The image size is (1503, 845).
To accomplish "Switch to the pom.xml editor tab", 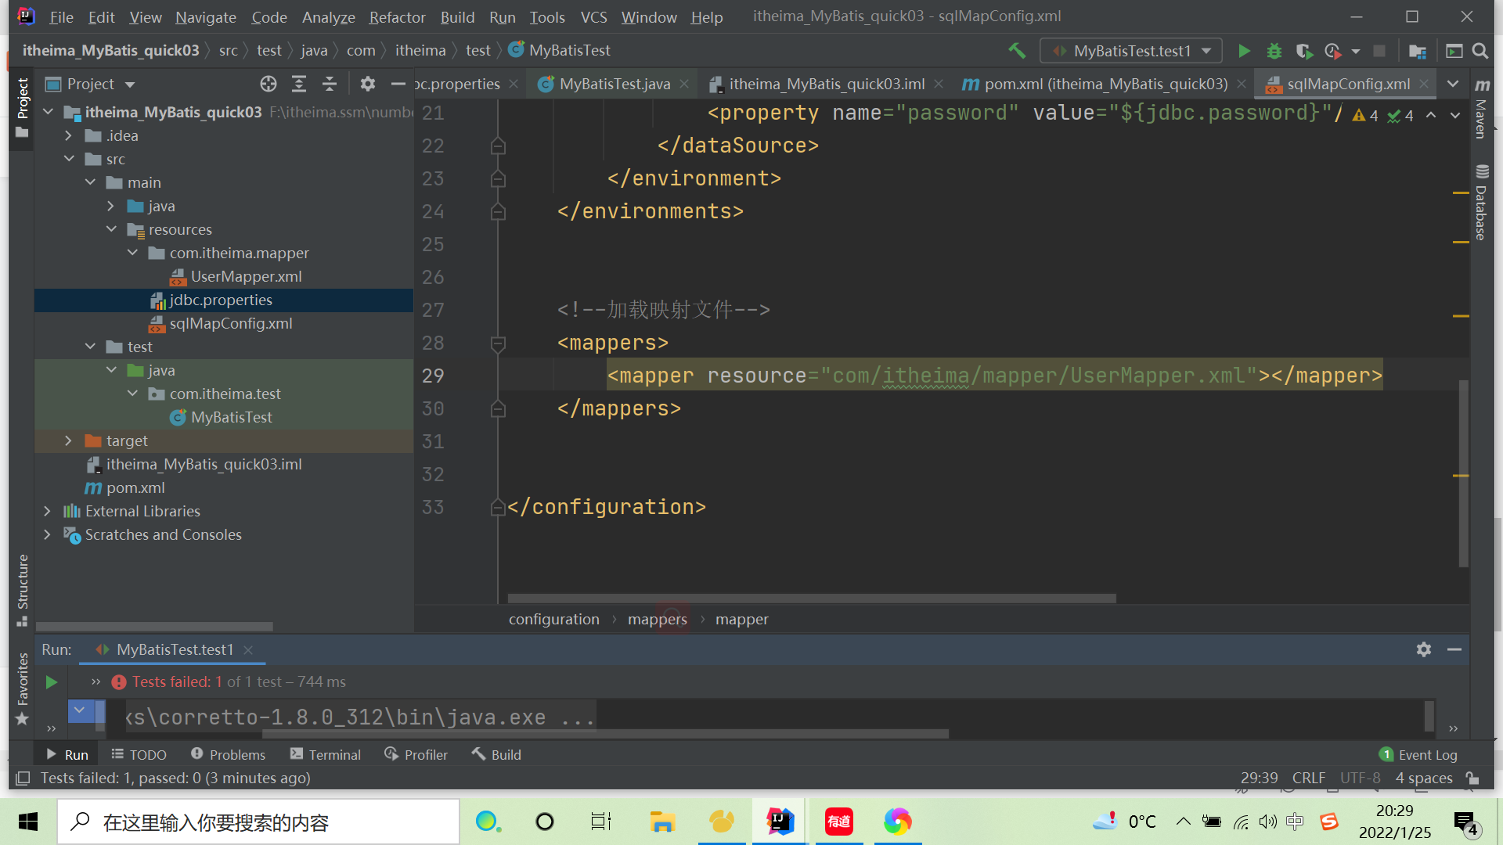I will point(1094,84).
